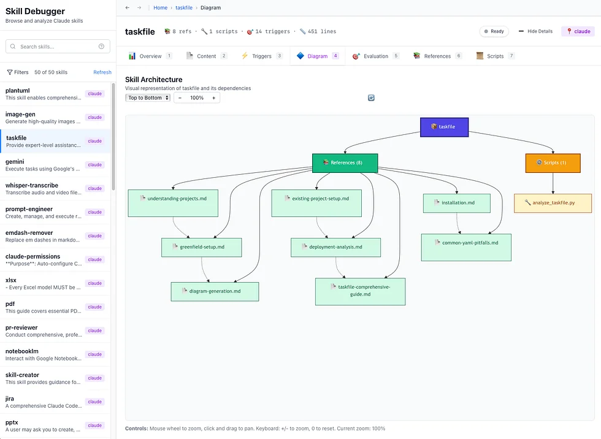Click the forward navigation arrow in the top bar
Viewport: 601px width, 439px height.
(x=140, y=7)
